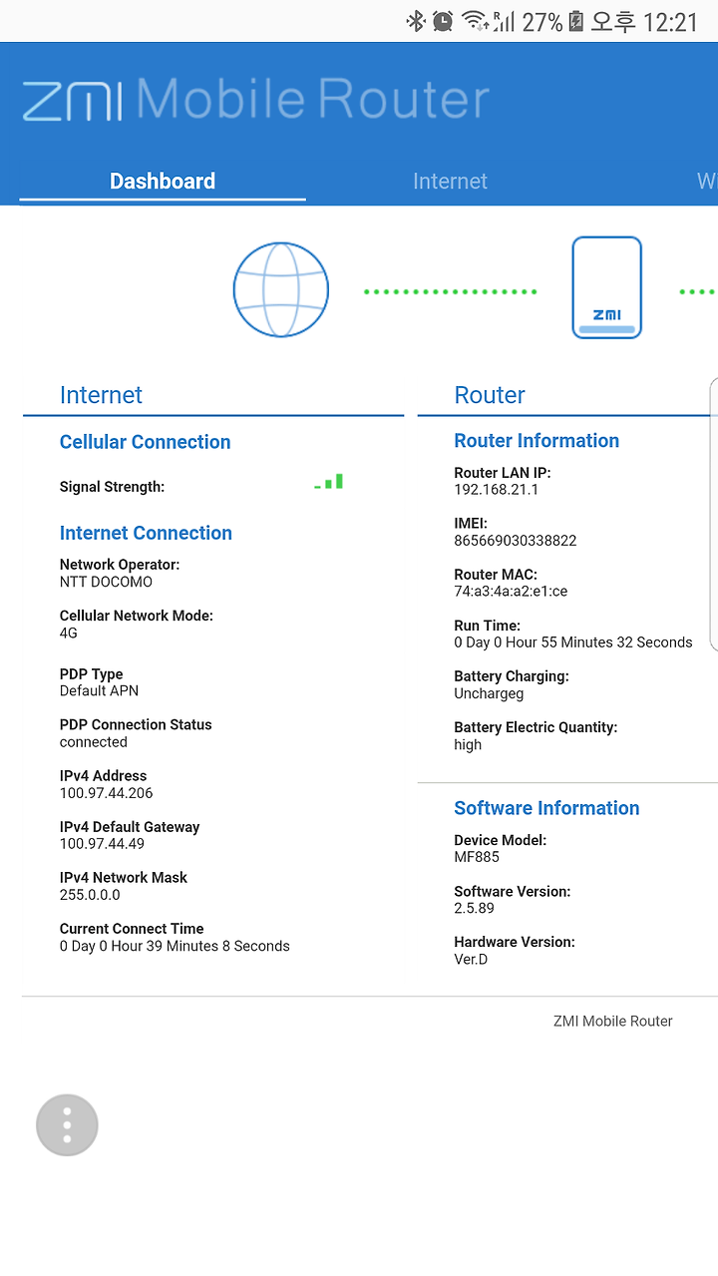Select the NTT DOCOMO operator value
The image size is (718, 1276).
[x=106, y=582]
